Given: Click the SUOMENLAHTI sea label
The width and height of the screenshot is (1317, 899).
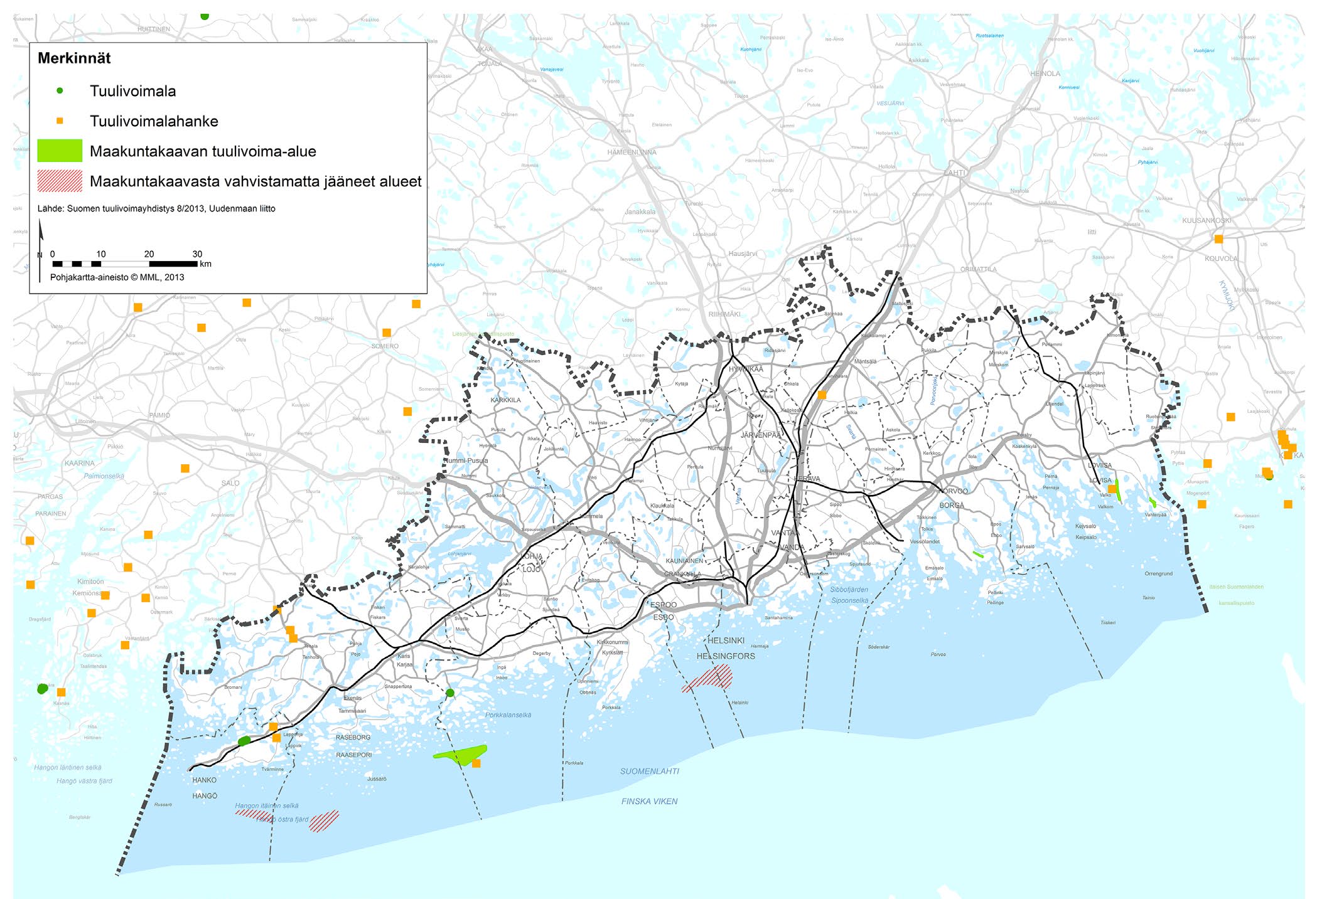Looking at the screenshot, I should 650,771.
